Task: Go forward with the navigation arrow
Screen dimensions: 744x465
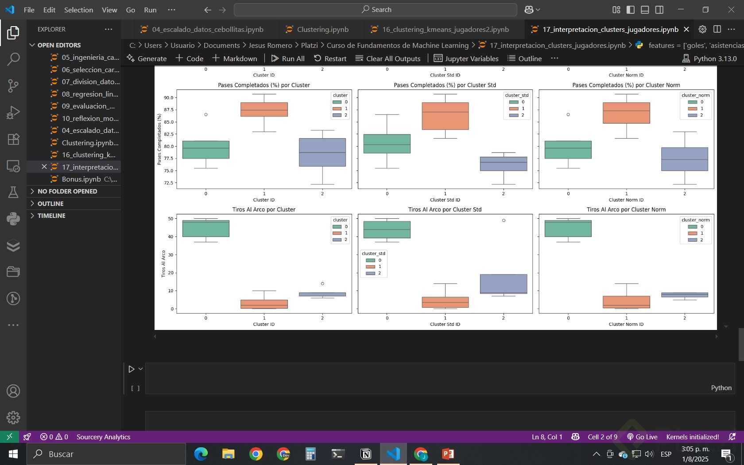Action: pyautogui.click(x=222, y=10)
